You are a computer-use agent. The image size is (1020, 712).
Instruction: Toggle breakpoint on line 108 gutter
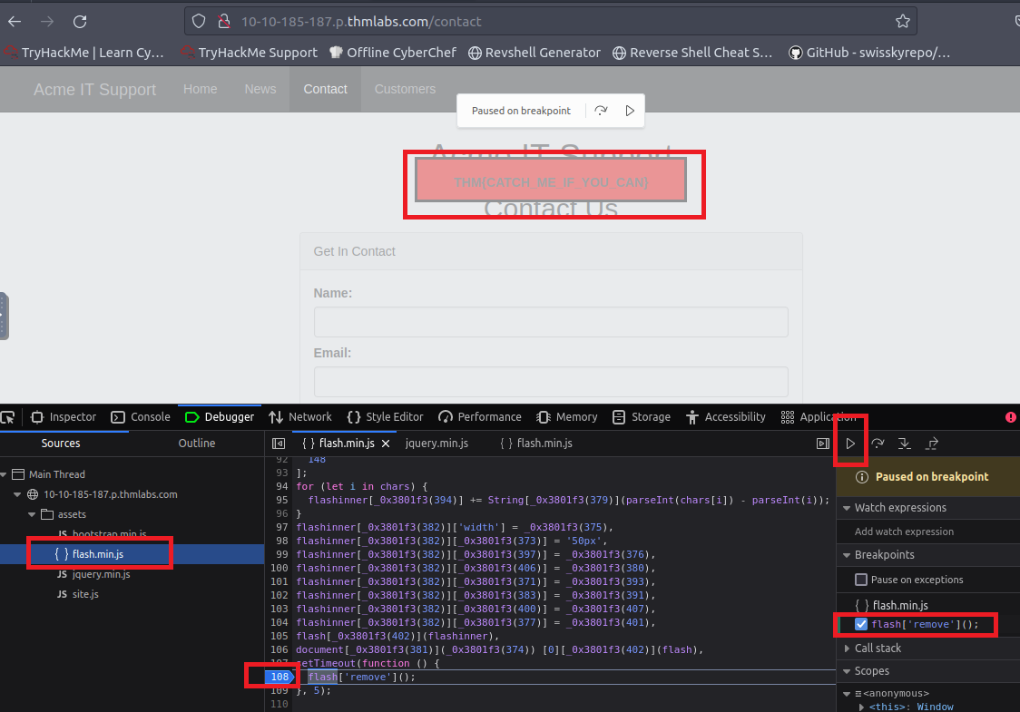pos(278,677)
